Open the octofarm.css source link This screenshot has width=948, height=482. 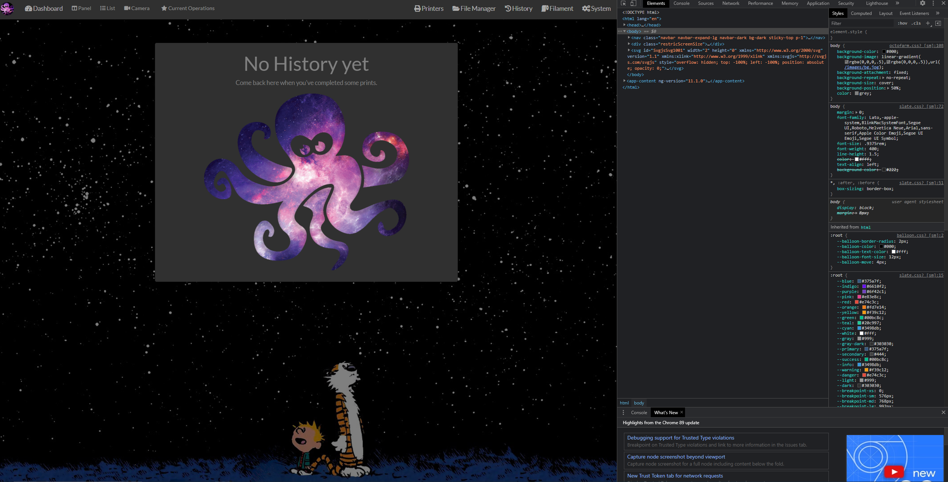tap(916, 45)
